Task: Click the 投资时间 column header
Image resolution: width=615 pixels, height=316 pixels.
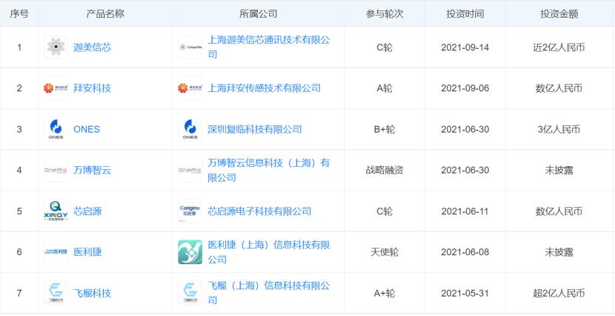Action: click(465, 14)
